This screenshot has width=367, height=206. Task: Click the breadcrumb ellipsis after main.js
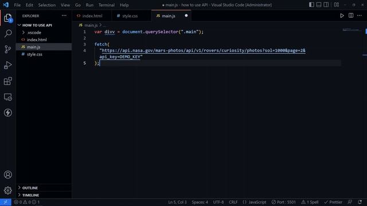104,25
